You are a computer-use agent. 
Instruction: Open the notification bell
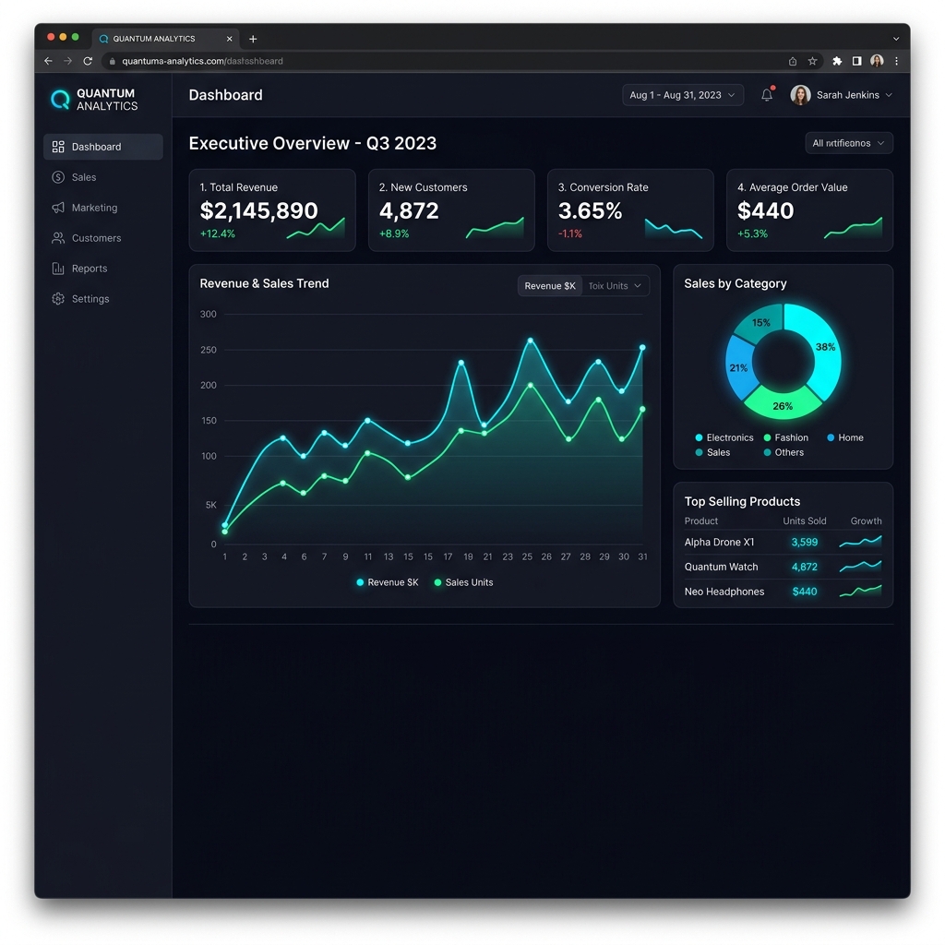click(766, 94)
